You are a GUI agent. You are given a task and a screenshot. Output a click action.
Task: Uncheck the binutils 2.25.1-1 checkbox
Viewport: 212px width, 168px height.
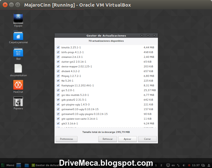click(58, 47)
